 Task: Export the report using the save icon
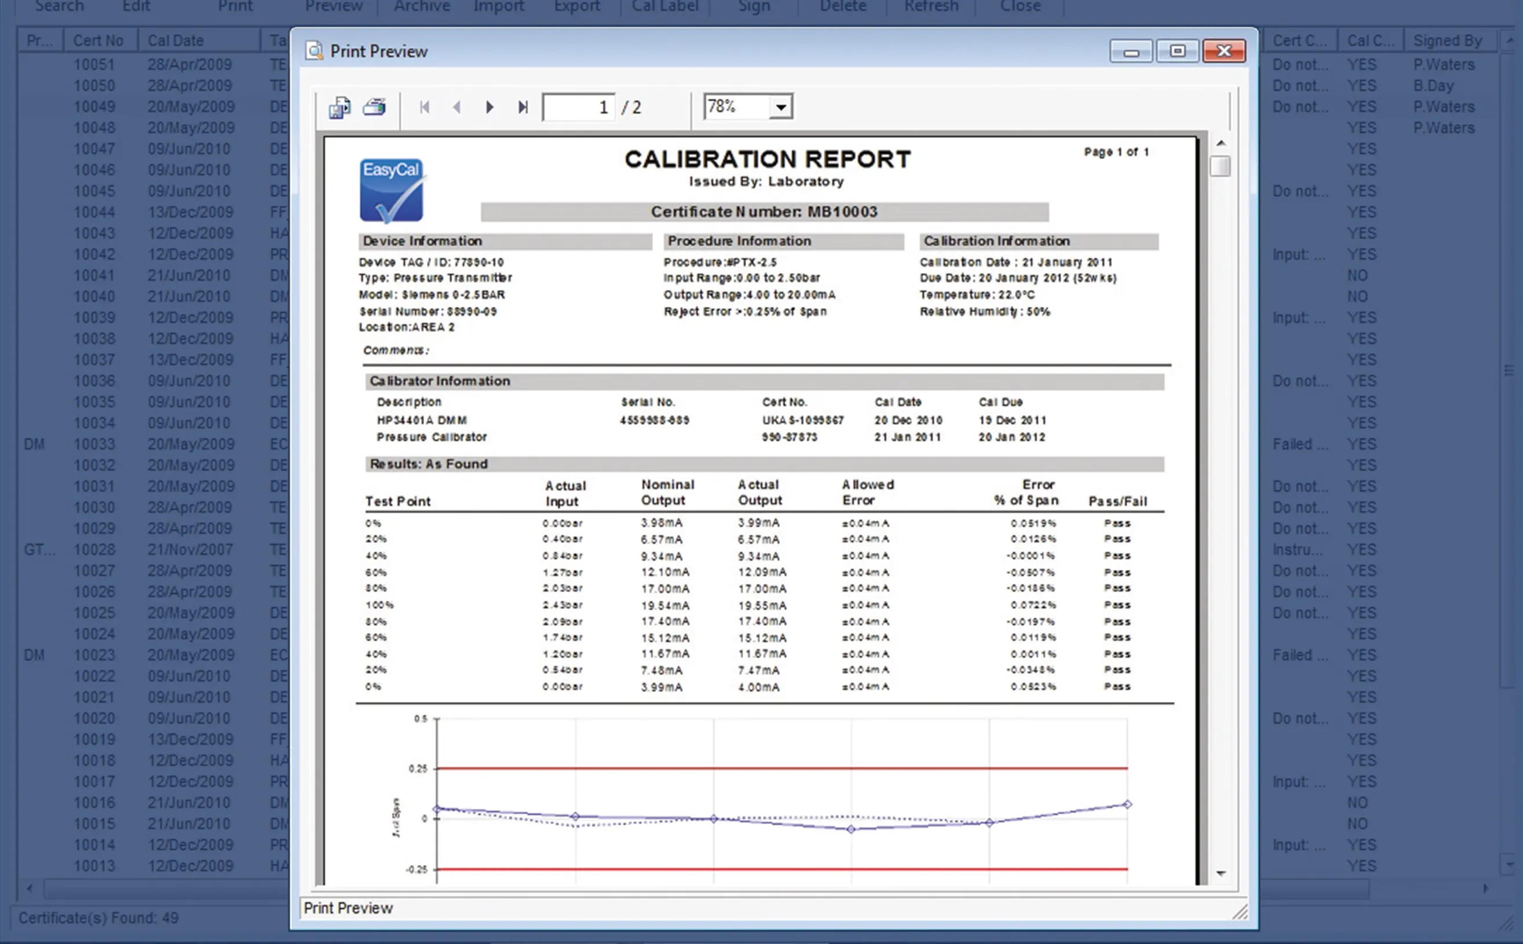[338, 107]
